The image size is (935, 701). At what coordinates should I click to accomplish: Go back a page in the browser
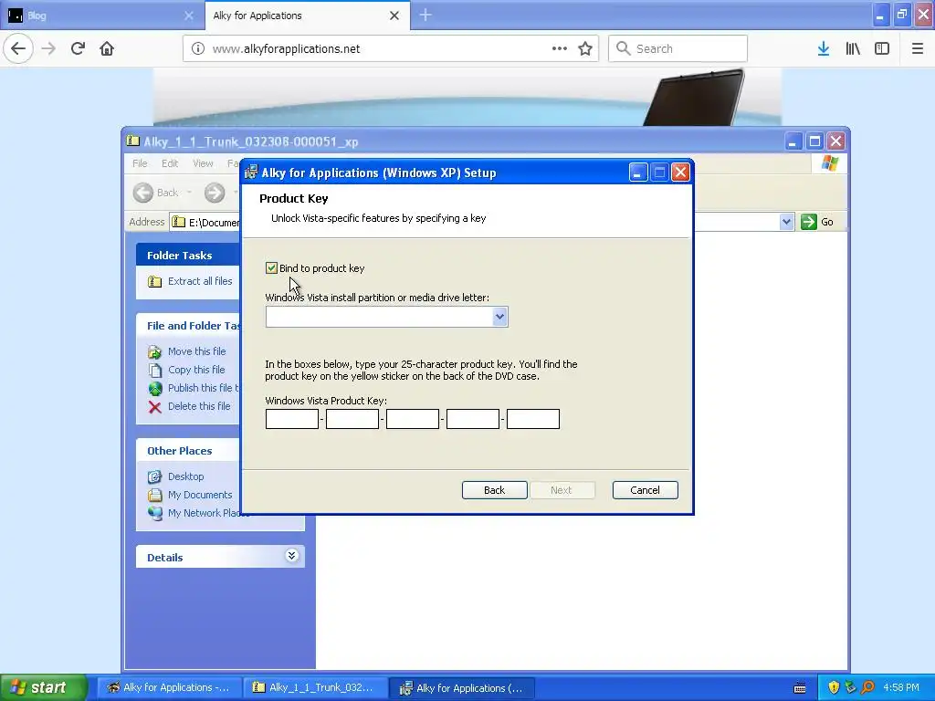[x=18, y=49]
